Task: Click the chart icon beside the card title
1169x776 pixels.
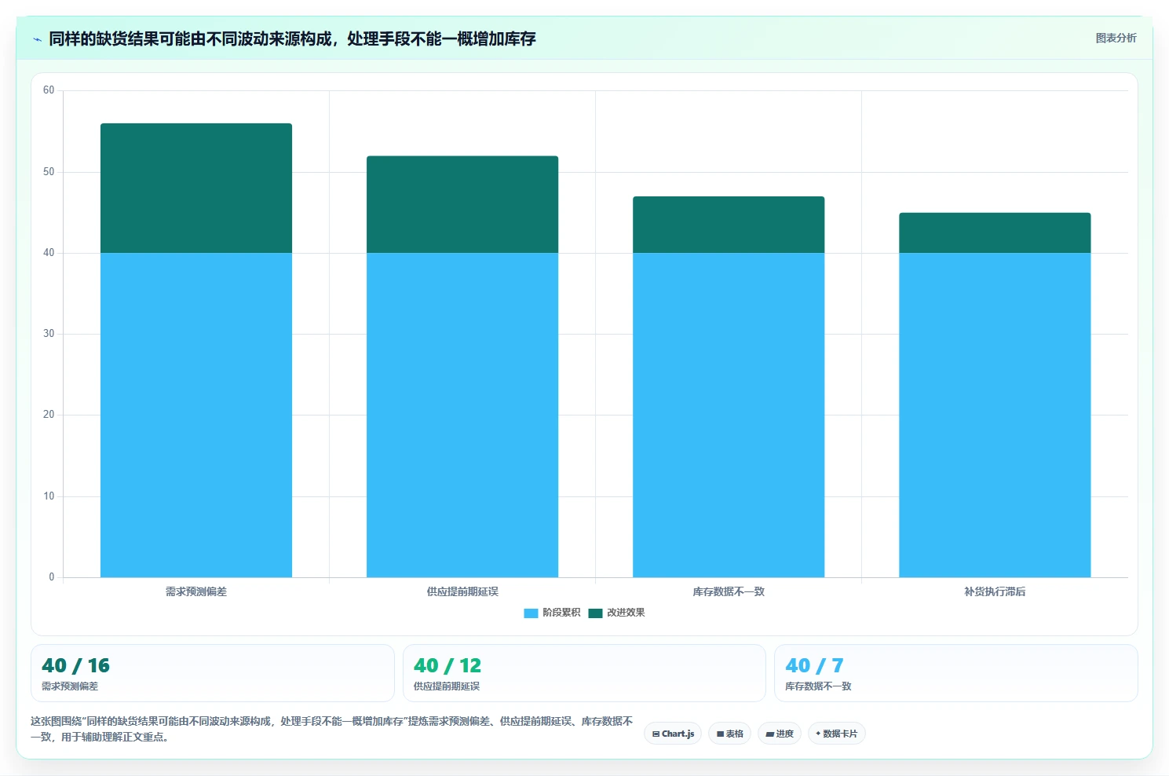Action: [37, 39]
